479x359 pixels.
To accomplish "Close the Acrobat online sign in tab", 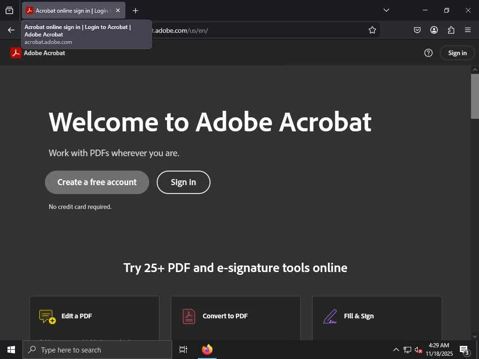I will click(118, 10).
